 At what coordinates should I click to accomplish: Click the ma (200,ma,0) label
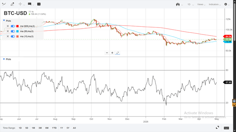27,26
